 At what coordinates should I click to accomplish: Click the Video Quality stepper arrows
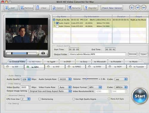30,87
